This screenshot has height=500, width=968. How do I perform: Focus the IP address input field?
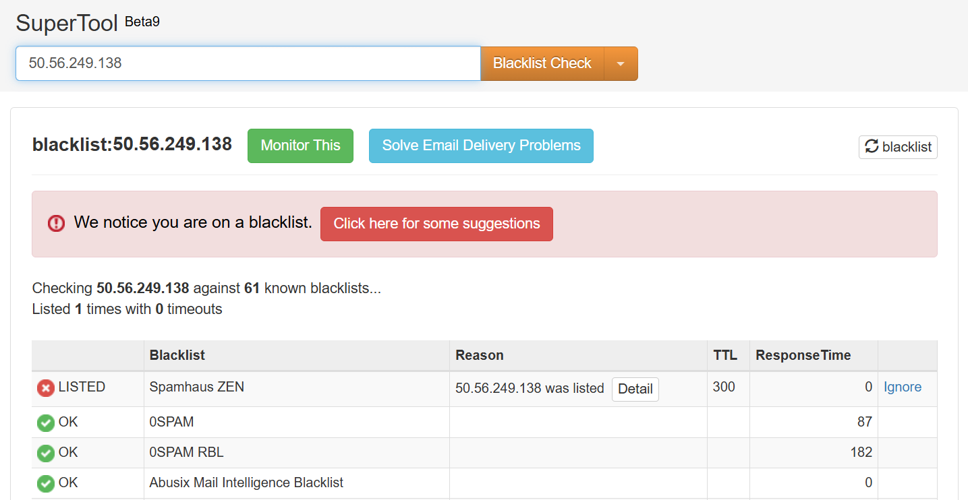[248, 63]
